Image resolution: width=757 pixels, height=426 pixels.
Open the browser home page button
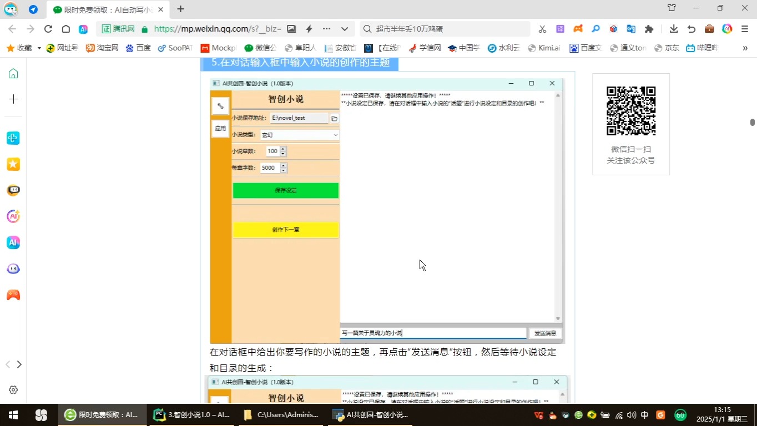coord(65,29)
